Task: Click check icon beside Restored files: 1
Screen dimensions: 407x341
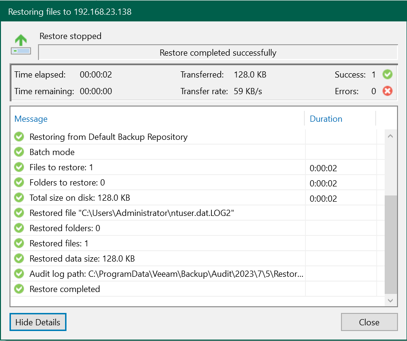Action: coord(19,244)
